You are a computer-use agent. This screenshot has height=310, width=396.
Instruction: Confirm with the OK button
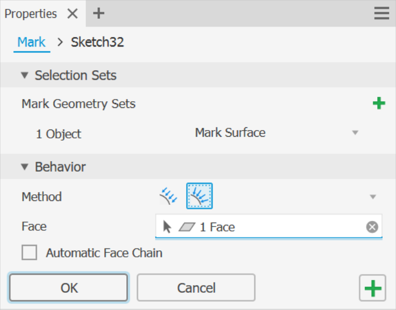(69, 287)
